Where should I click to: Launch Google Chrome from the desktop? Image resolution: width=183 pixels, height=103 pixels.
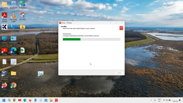[x=13, y=87]
